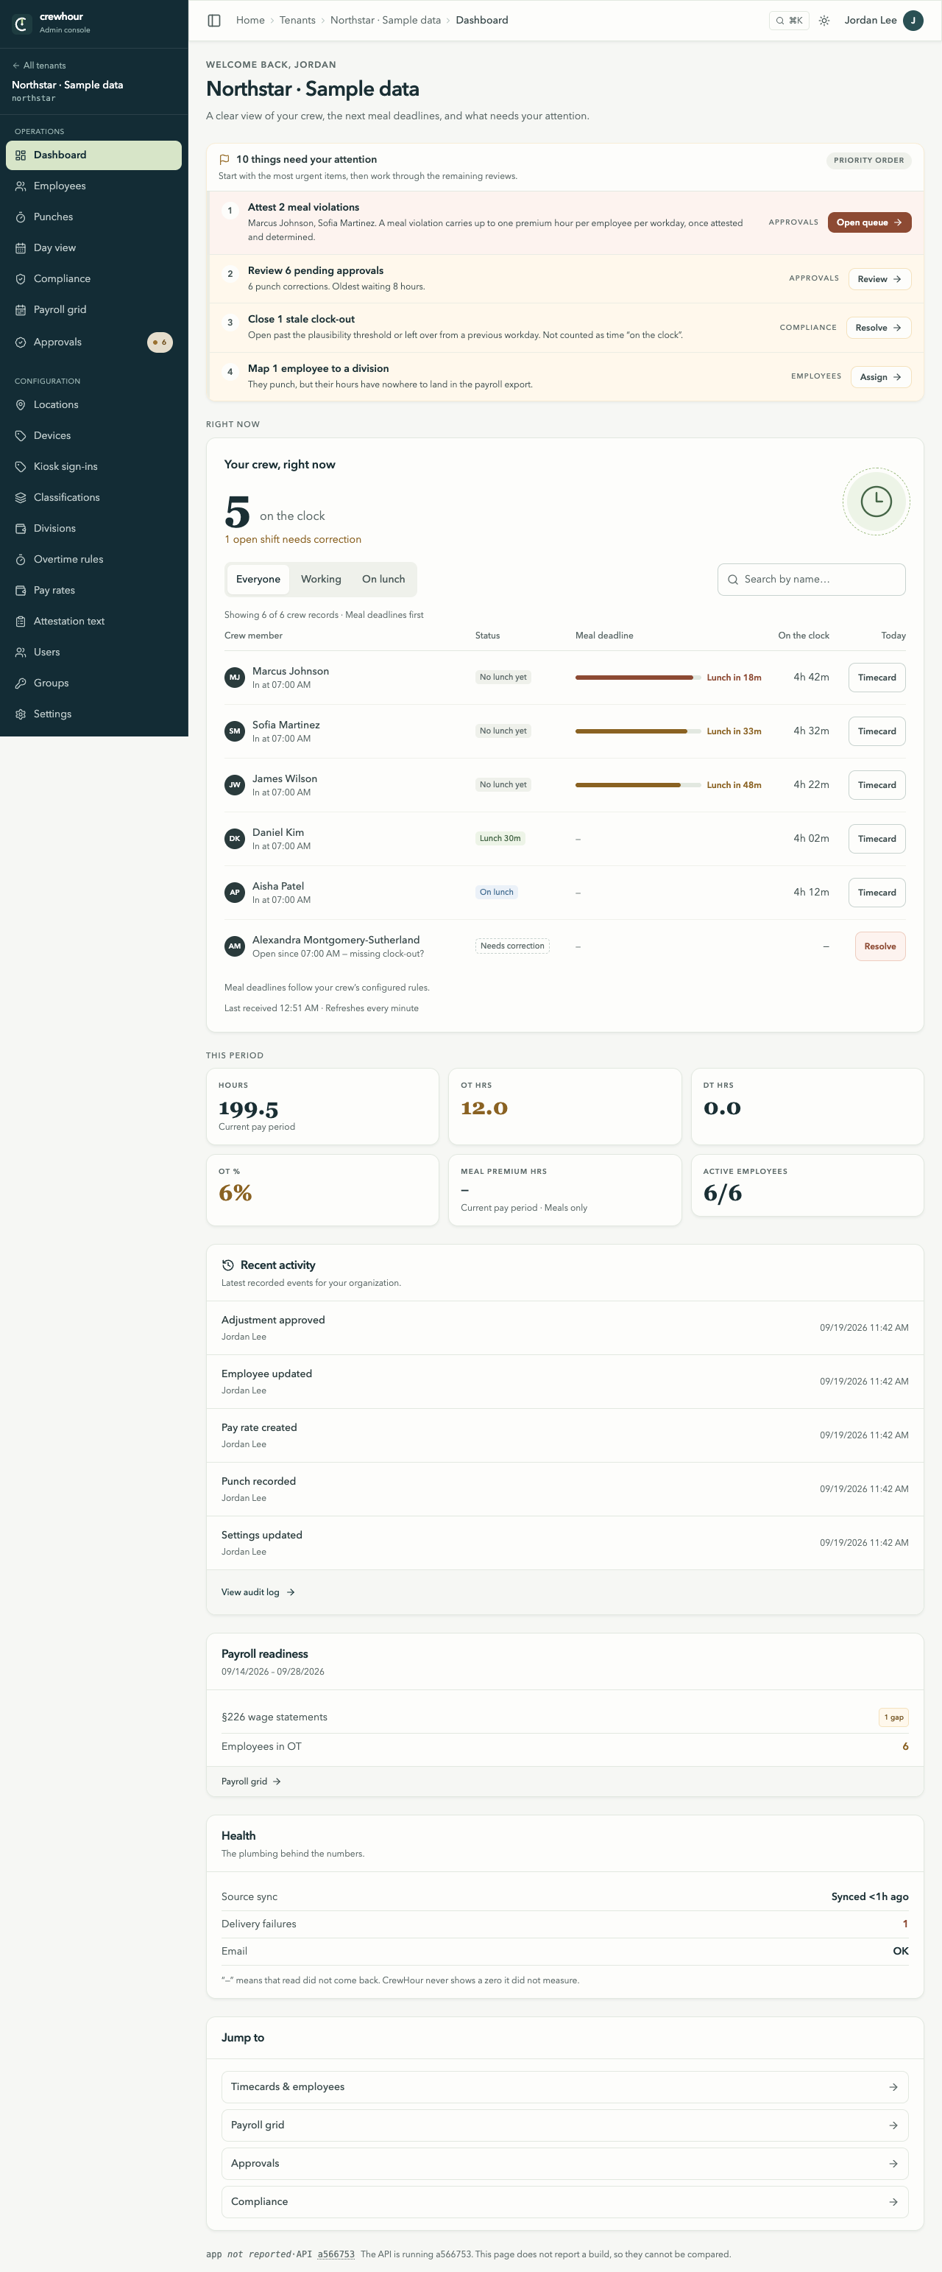Click the Payroll grid sidebar icon

(x=21, y=309)
